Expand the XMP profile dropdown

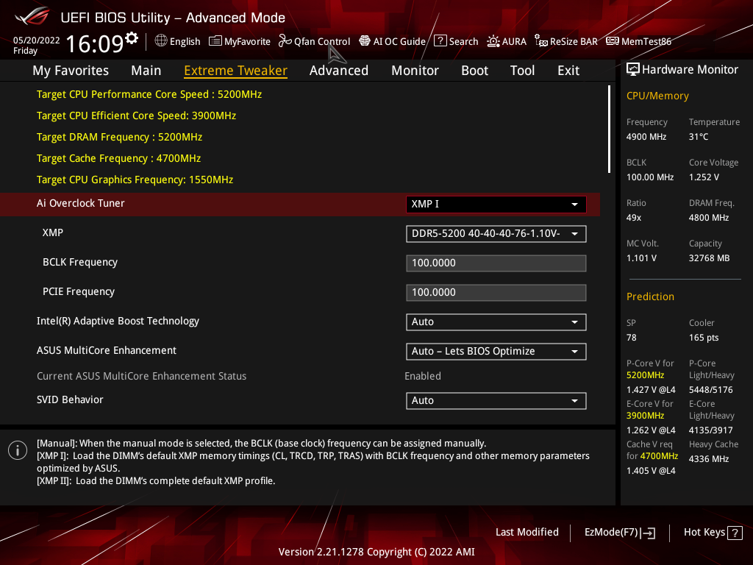click(496, 233)
